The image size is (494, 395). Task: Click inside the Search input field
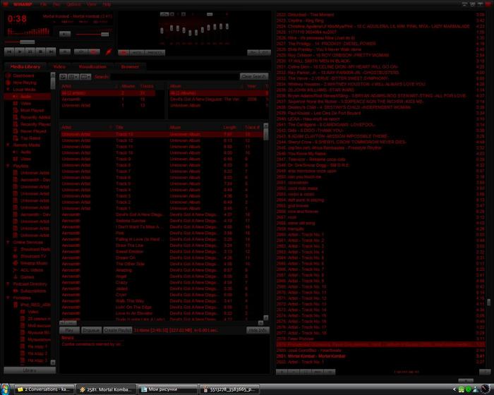(174, 77)
